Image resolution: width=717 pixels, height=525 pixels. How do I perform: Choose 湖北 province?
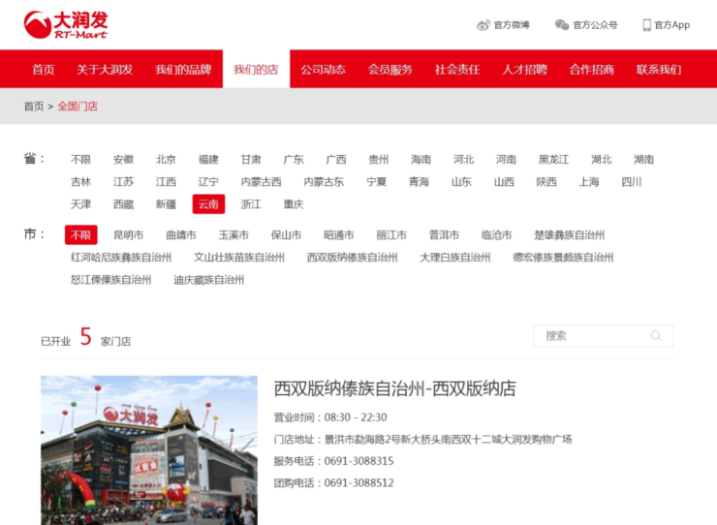(602, 160)
